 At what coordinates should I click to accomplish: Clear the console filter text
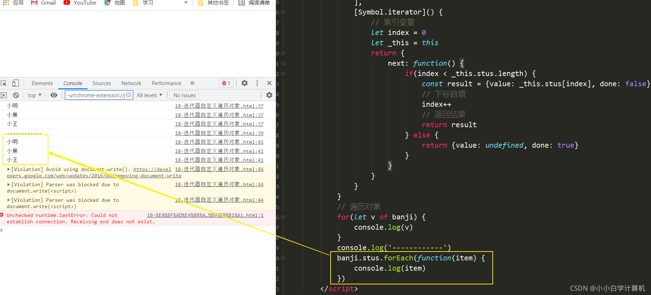(x=129, y=95)
